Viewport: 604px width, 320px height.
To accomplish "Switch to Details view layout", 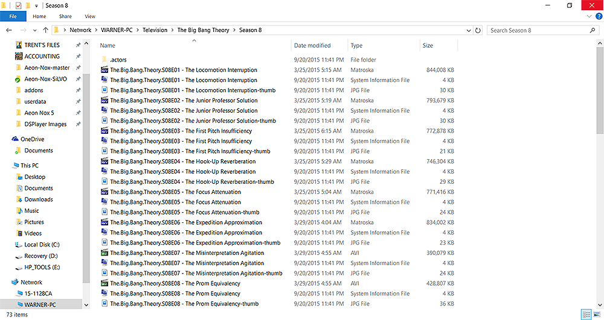I will pyautogui.click(x=586, y=315).
